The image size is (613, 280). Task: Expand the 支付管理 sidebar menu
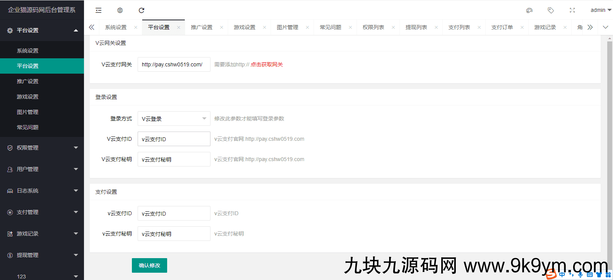pos(42,212)
